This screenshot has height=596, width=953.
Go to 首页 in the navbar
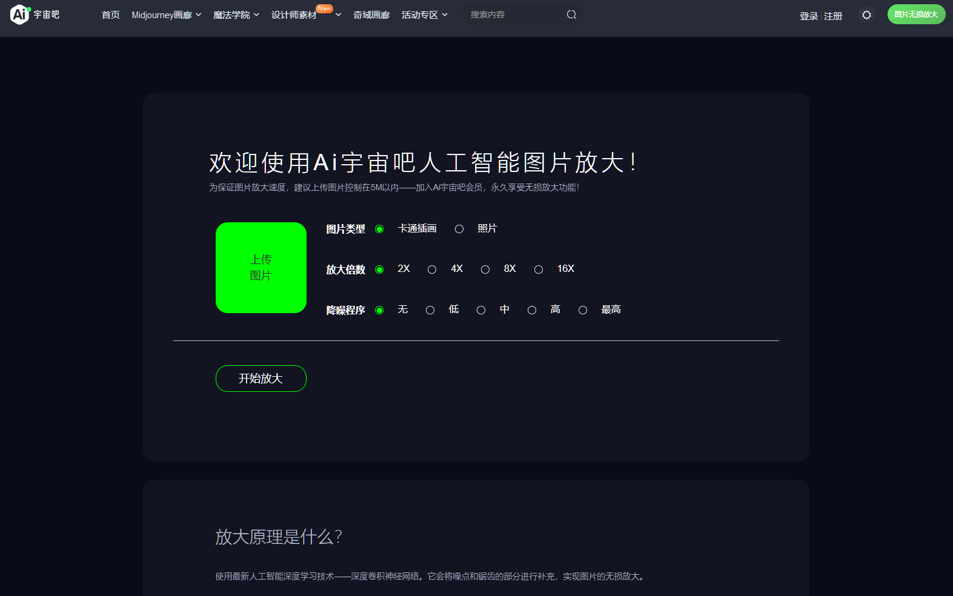click(x=111, y=15)
